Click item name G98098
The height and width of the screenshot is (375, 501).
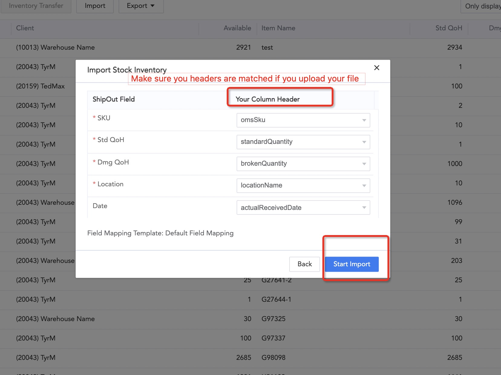(273, 358)
